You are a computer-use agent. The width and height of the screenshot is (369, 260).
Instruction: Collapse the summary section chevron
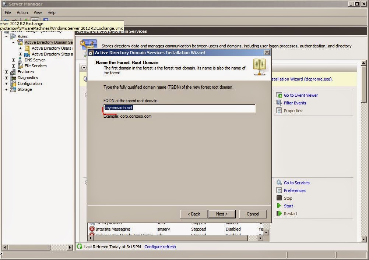pyautogui.click(x=84, y=68)
